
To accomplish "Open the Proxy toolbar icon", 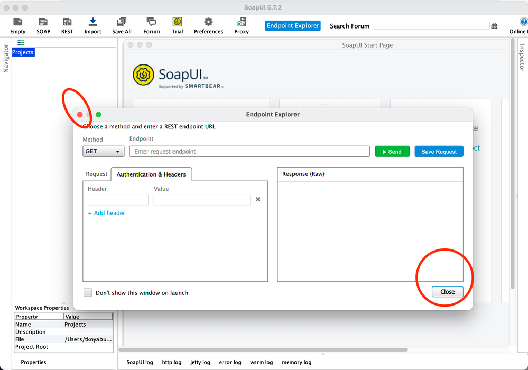I will (x=242, y=26).
